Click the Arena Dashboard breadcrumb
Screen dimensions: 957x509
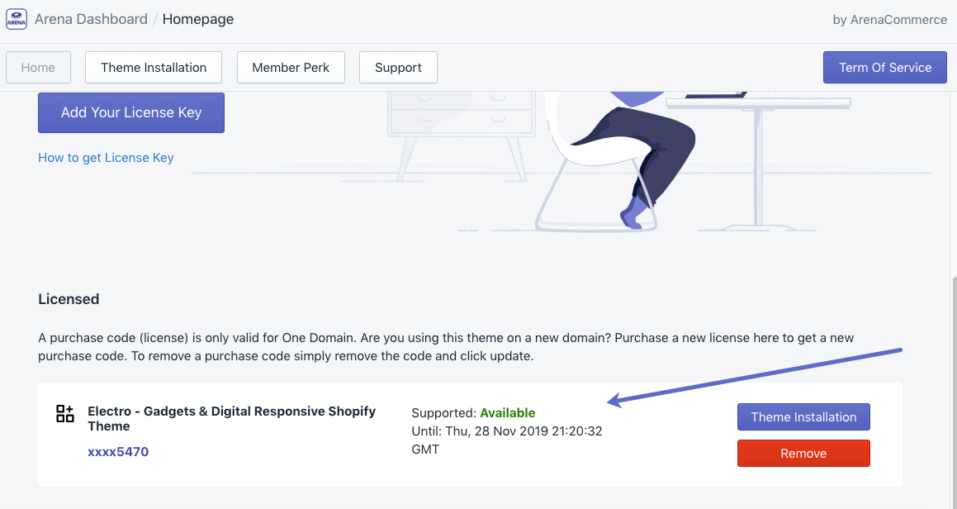pos(91,18)
